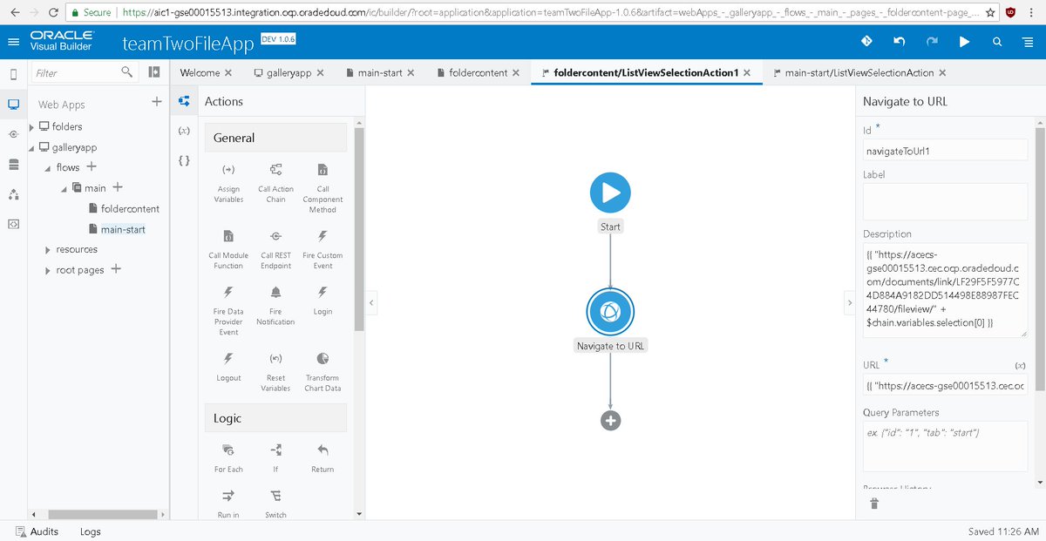
Task: Delete the action with the trash icon
Action: click(x=874, y=504)
